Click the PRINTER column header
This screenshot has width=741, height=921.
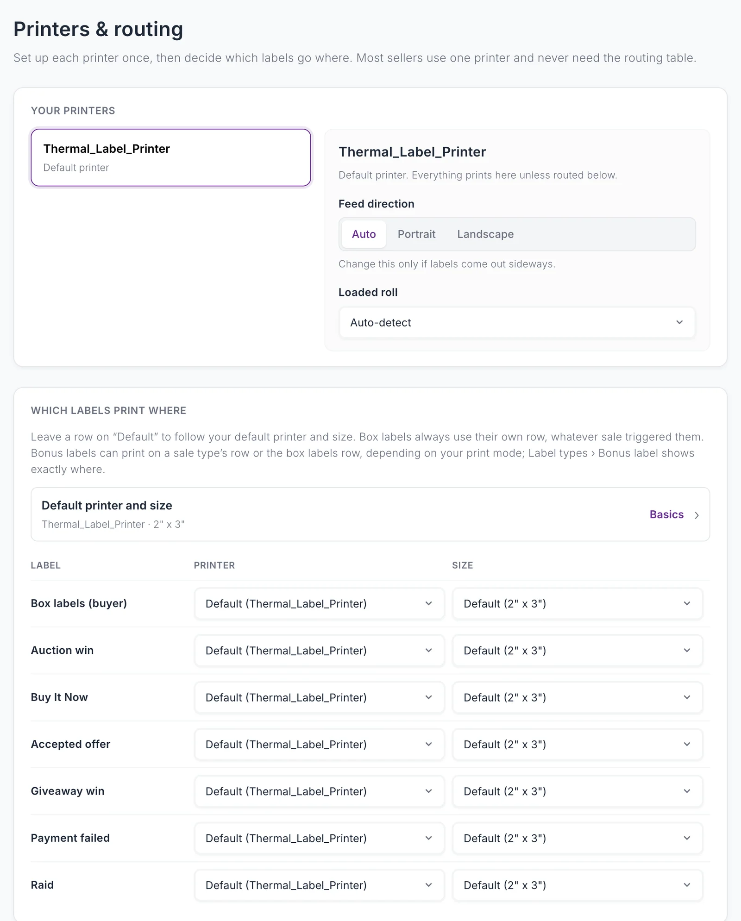coord(214,565)
